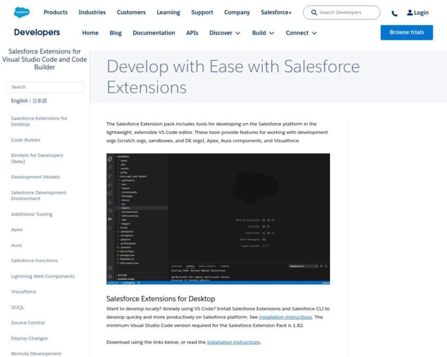Click the sidebar title Salesforce Extensions for Visual Studio Code

pyautogui.click(x=44, y=59)
